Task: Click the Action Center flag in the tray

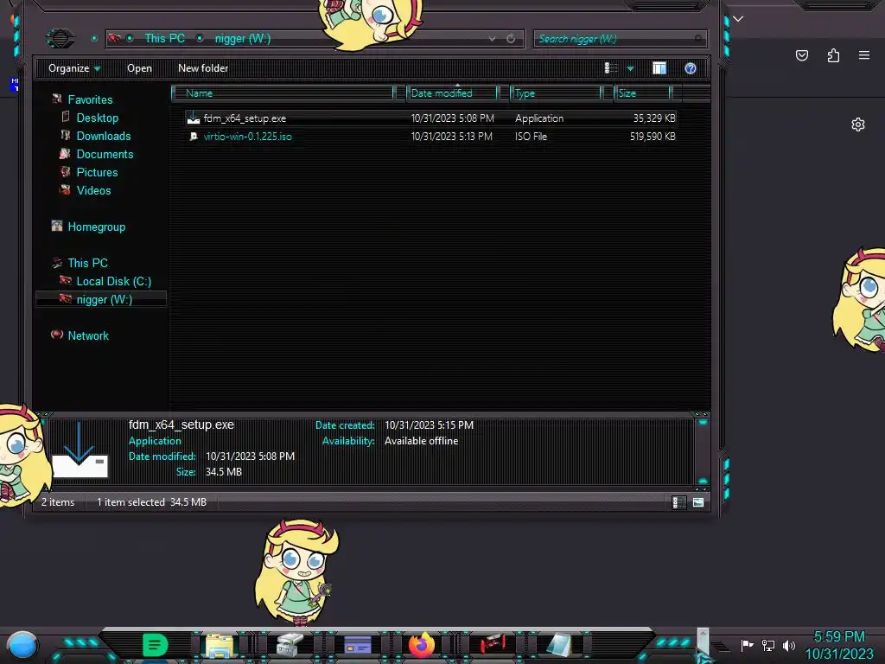Action: (x=748, y=645)
